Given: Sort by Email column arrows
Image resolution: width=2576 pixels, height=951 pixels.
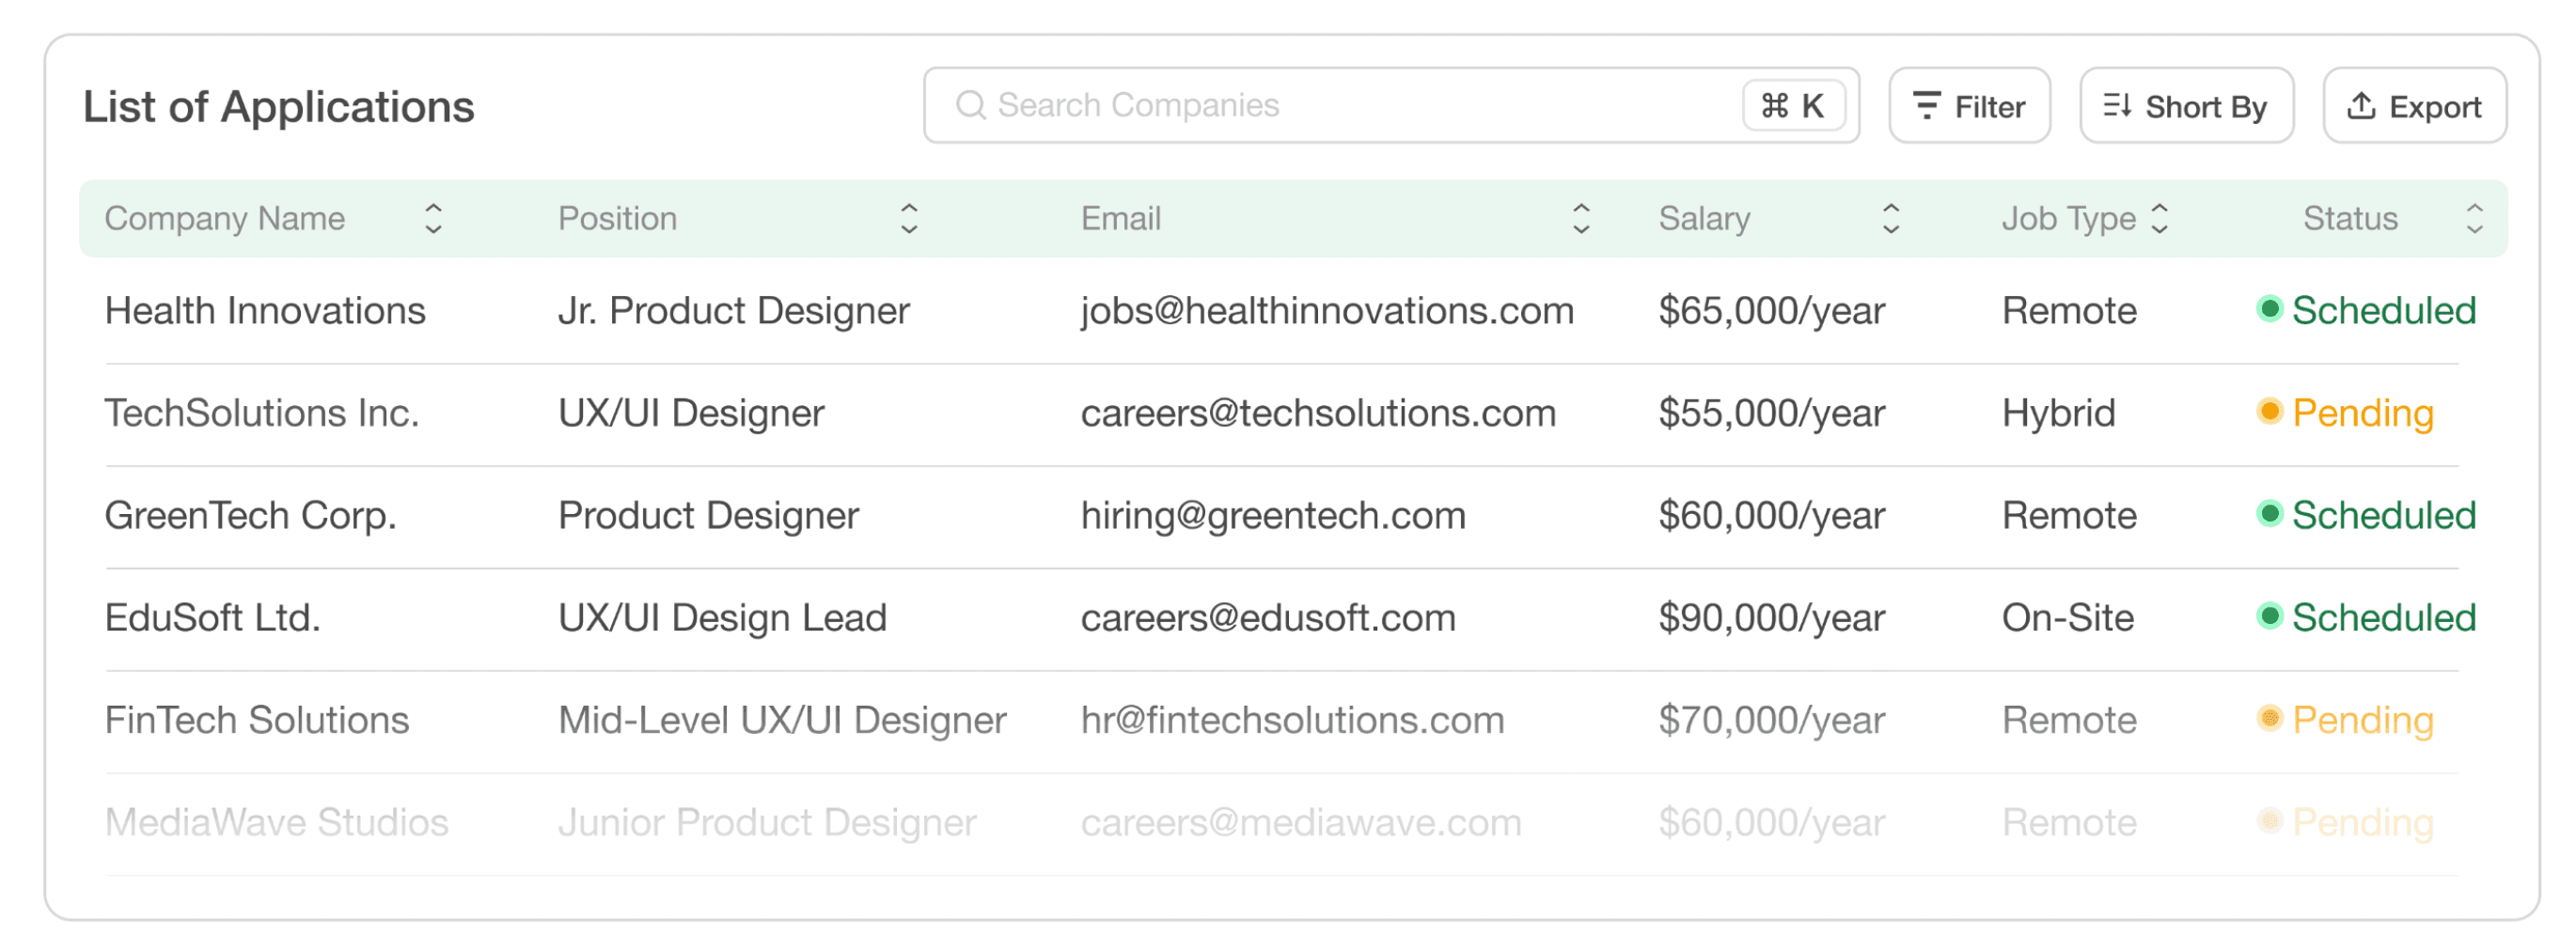Looking at the screenshot, I should click(x=1580, y=218).
